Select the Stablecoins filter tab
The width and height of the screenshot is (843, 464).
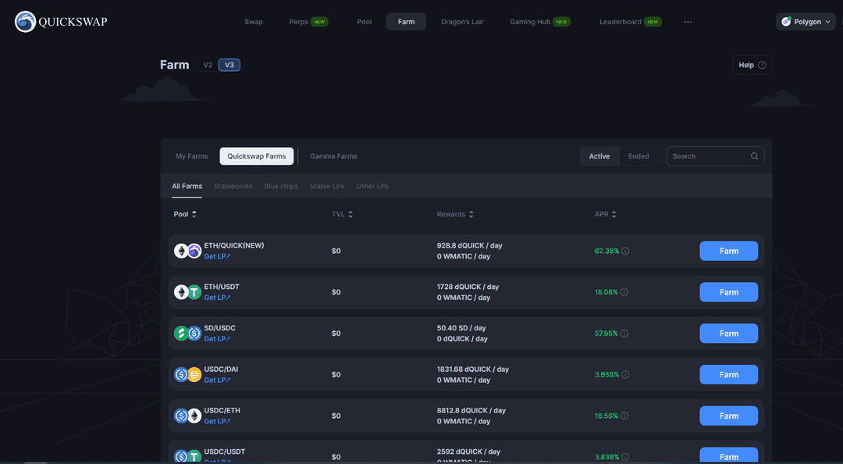[x=233, y=186]
